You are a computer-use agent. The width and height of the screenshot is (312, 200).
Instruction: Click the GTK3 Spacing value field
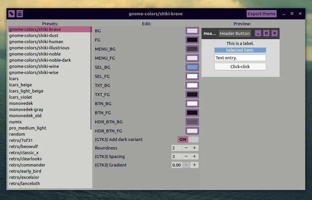point(177,156)
